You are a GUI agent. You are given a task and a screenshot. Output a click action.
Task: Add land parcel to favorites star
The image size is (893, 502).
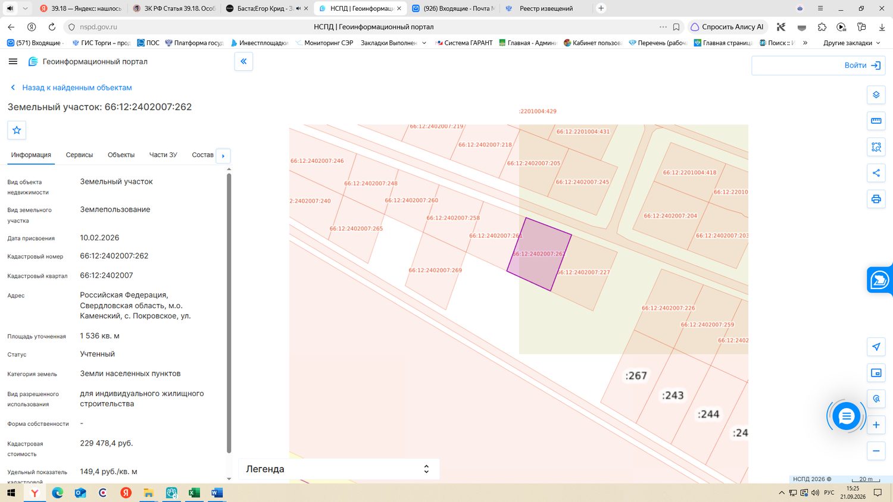pos(17,130)
